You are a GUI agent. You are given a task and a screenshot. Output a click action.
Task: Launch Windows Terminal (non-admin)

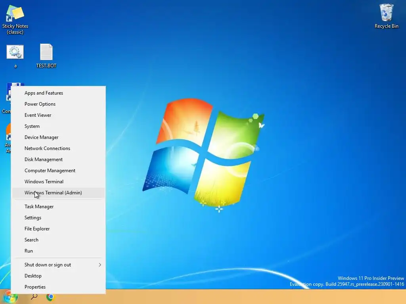(59, 182)
